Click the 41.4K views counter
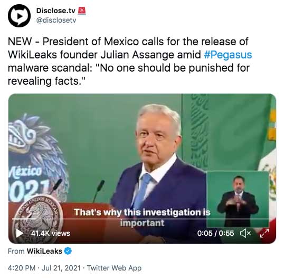This screenshot has width=285, height=280. 50,233
